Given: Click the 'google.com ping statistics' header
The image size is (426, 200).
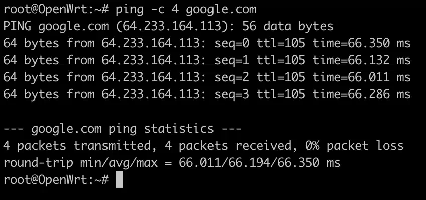Looking at the screenshot, I should coord(123,129).
